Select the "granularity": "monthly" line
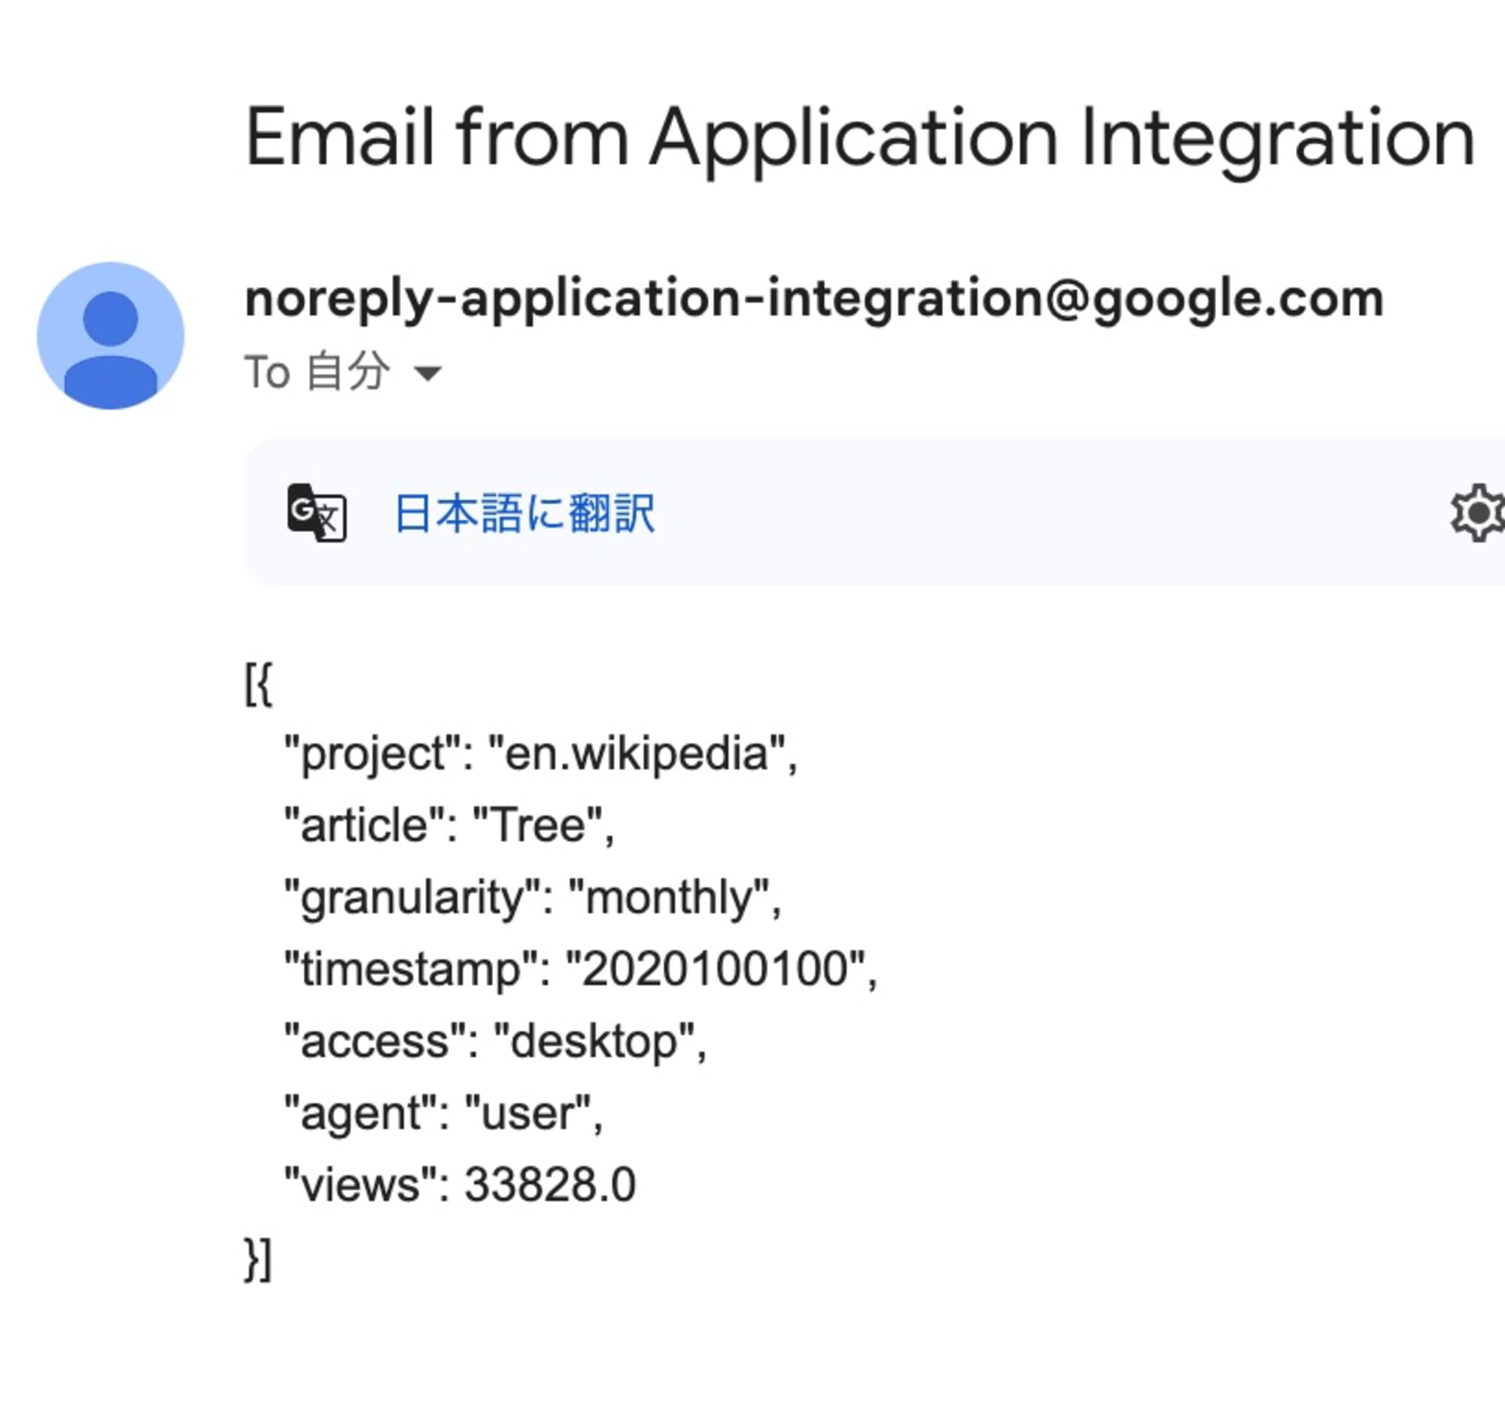 pyautogui.click(x=533, y=897)
